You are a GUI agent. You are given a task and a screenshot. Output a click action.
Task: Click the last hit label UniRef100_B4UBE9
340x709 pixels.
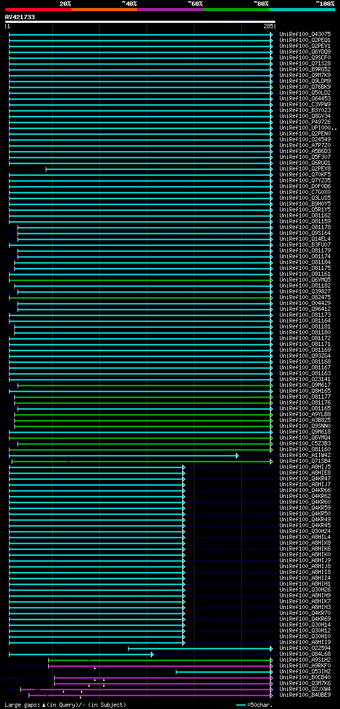click(305, 695)
